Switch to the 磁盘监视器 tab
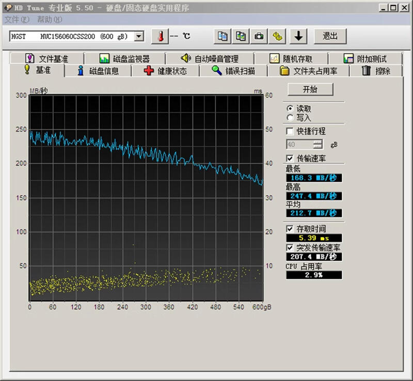413x381 pixels. point(125,58)
